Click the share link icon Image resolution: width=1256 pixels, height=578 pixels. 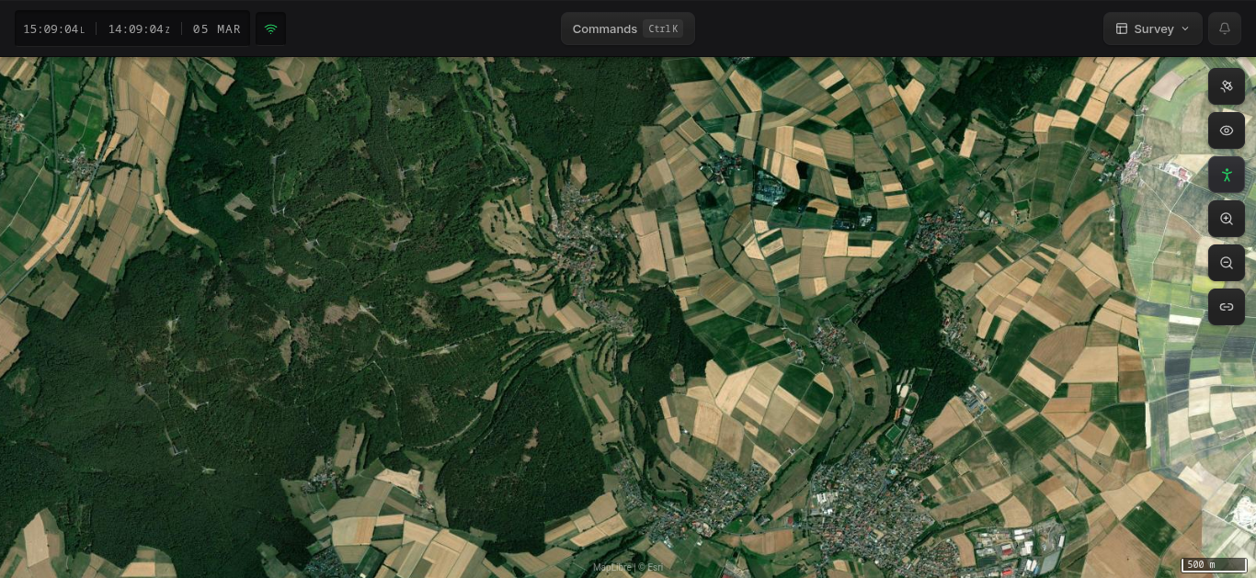(1227, 307)
